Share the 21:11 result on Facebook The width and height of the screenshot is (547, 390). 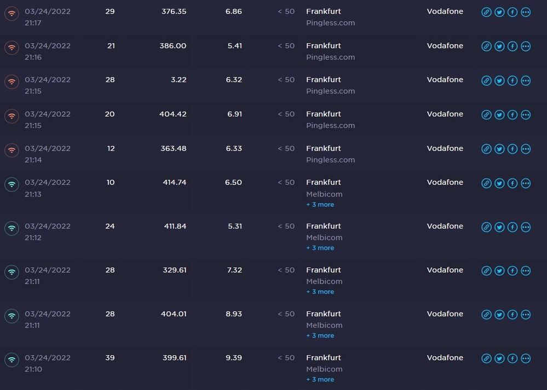click(513, 270)
